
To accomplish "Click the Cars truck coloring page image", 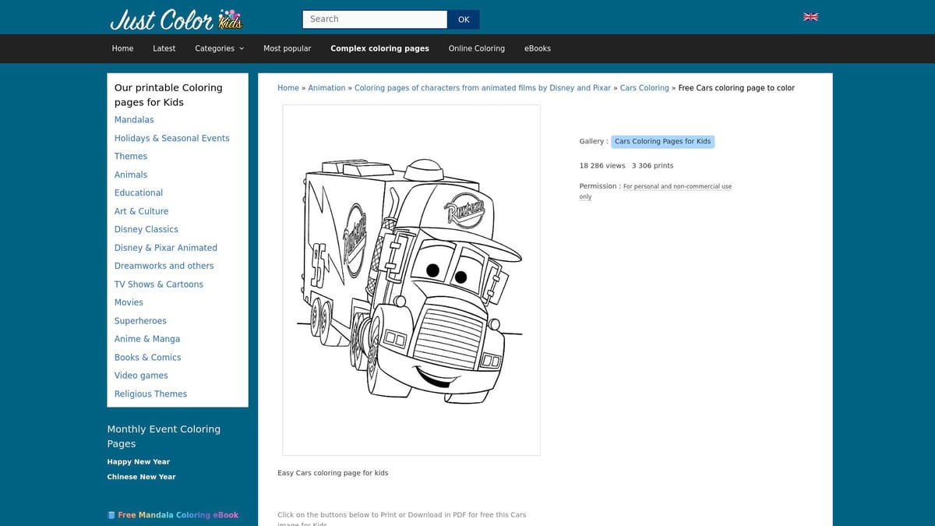I will coord(411,279).
